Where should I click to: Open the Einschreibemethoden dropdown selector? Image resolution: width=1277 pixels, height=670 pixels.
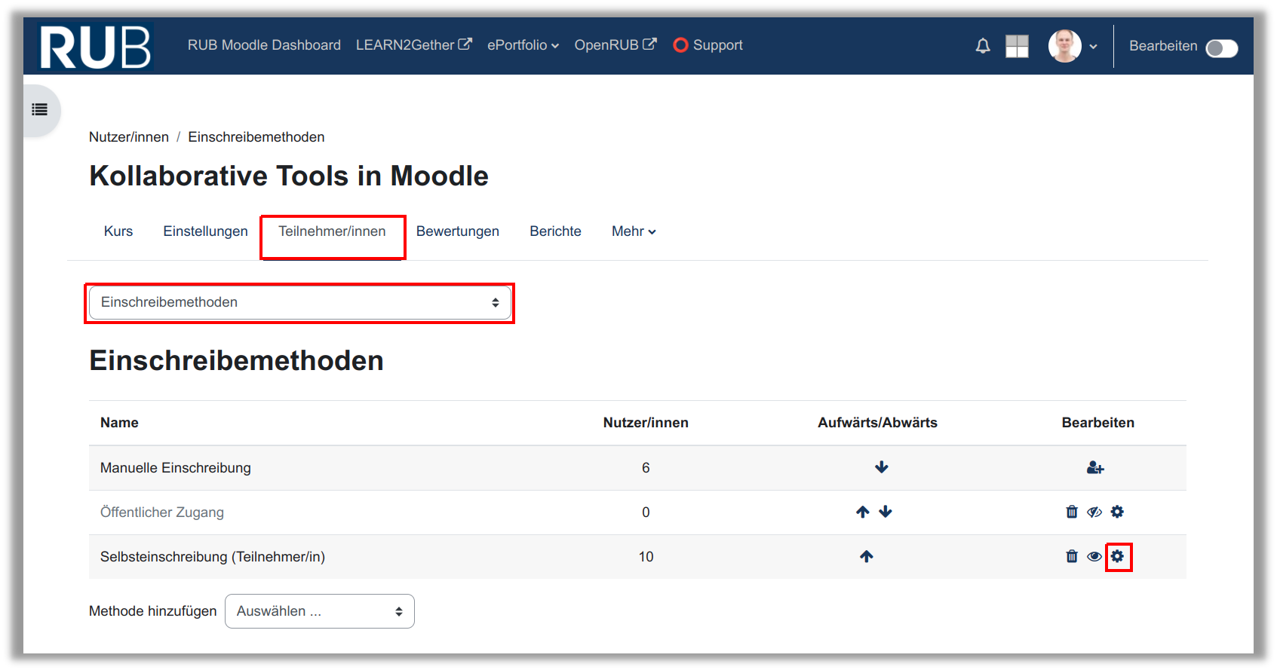[299, 303]
